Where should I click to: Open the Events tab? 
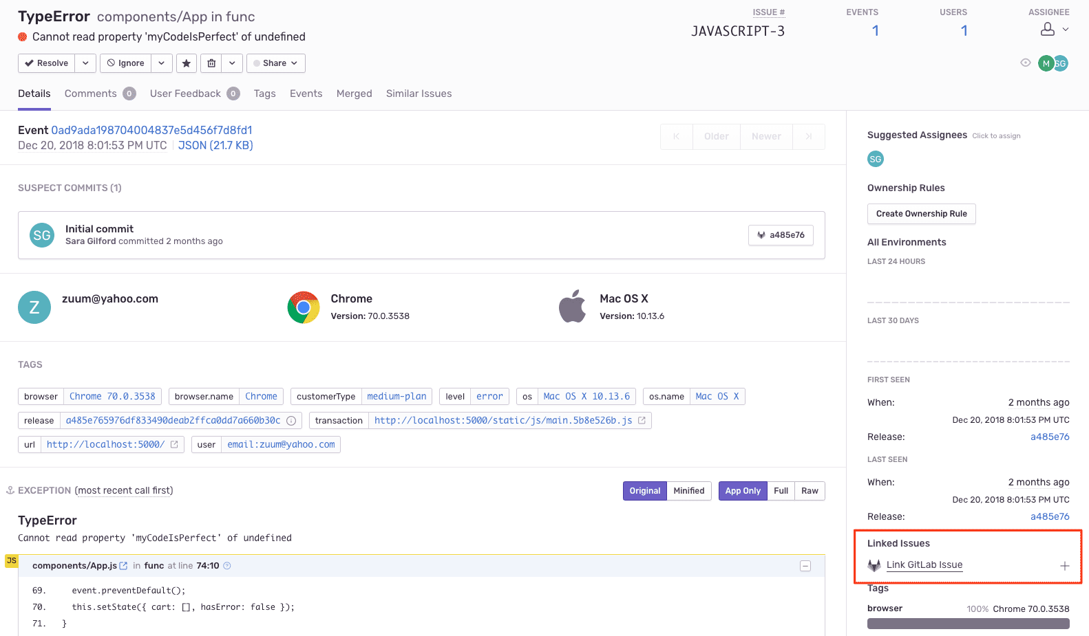(x=306, y=94)
